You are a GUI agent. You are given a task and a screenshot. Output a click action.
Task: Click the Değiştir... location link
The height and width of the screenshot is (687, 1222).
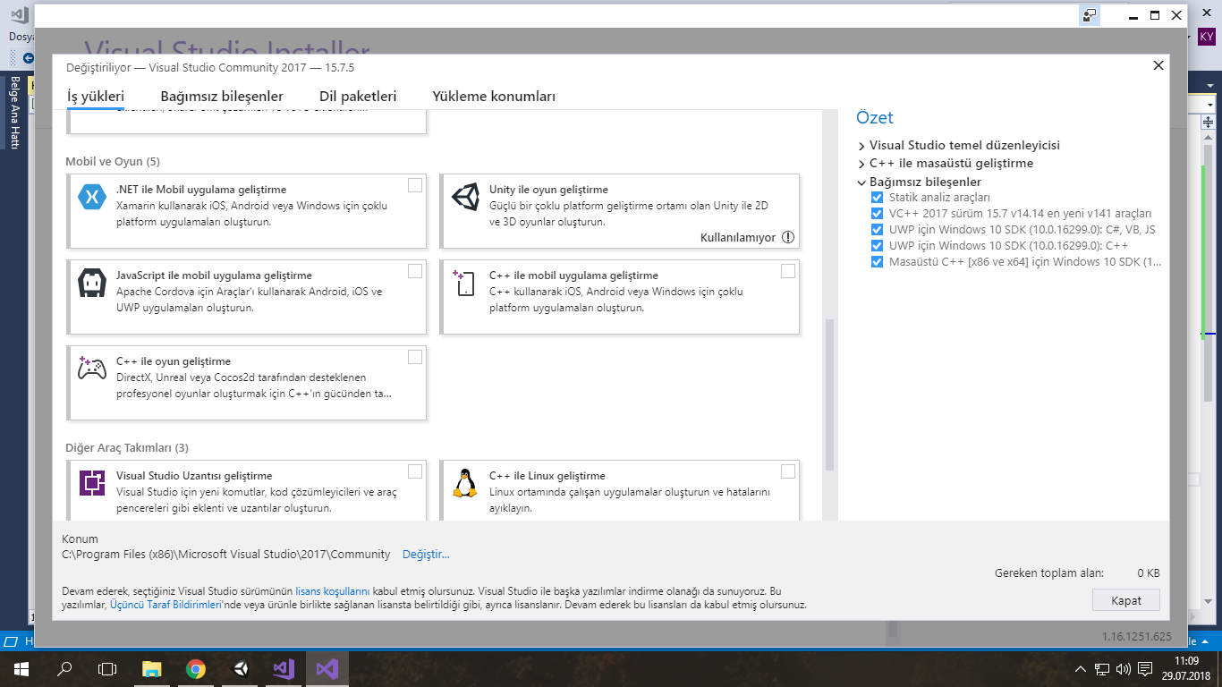point(426,555)
